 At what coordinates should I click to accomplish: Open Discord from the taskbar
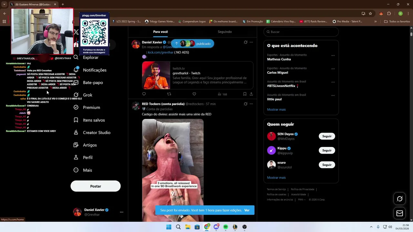pyautogui.click(x=216, y=227)
